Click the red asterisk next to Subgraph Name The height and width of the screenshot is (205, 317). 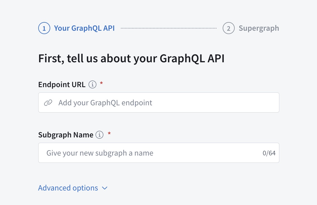[x=109, y=134]
